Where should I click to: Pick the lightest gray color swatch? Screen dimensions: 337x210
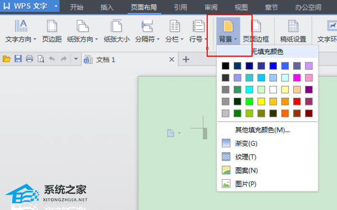[x=225, y=113]
